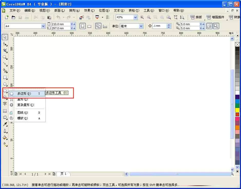This screenshot has width=241, height=189.
Task: Select the Outline pen tool
Action: [x=5, y=131]
